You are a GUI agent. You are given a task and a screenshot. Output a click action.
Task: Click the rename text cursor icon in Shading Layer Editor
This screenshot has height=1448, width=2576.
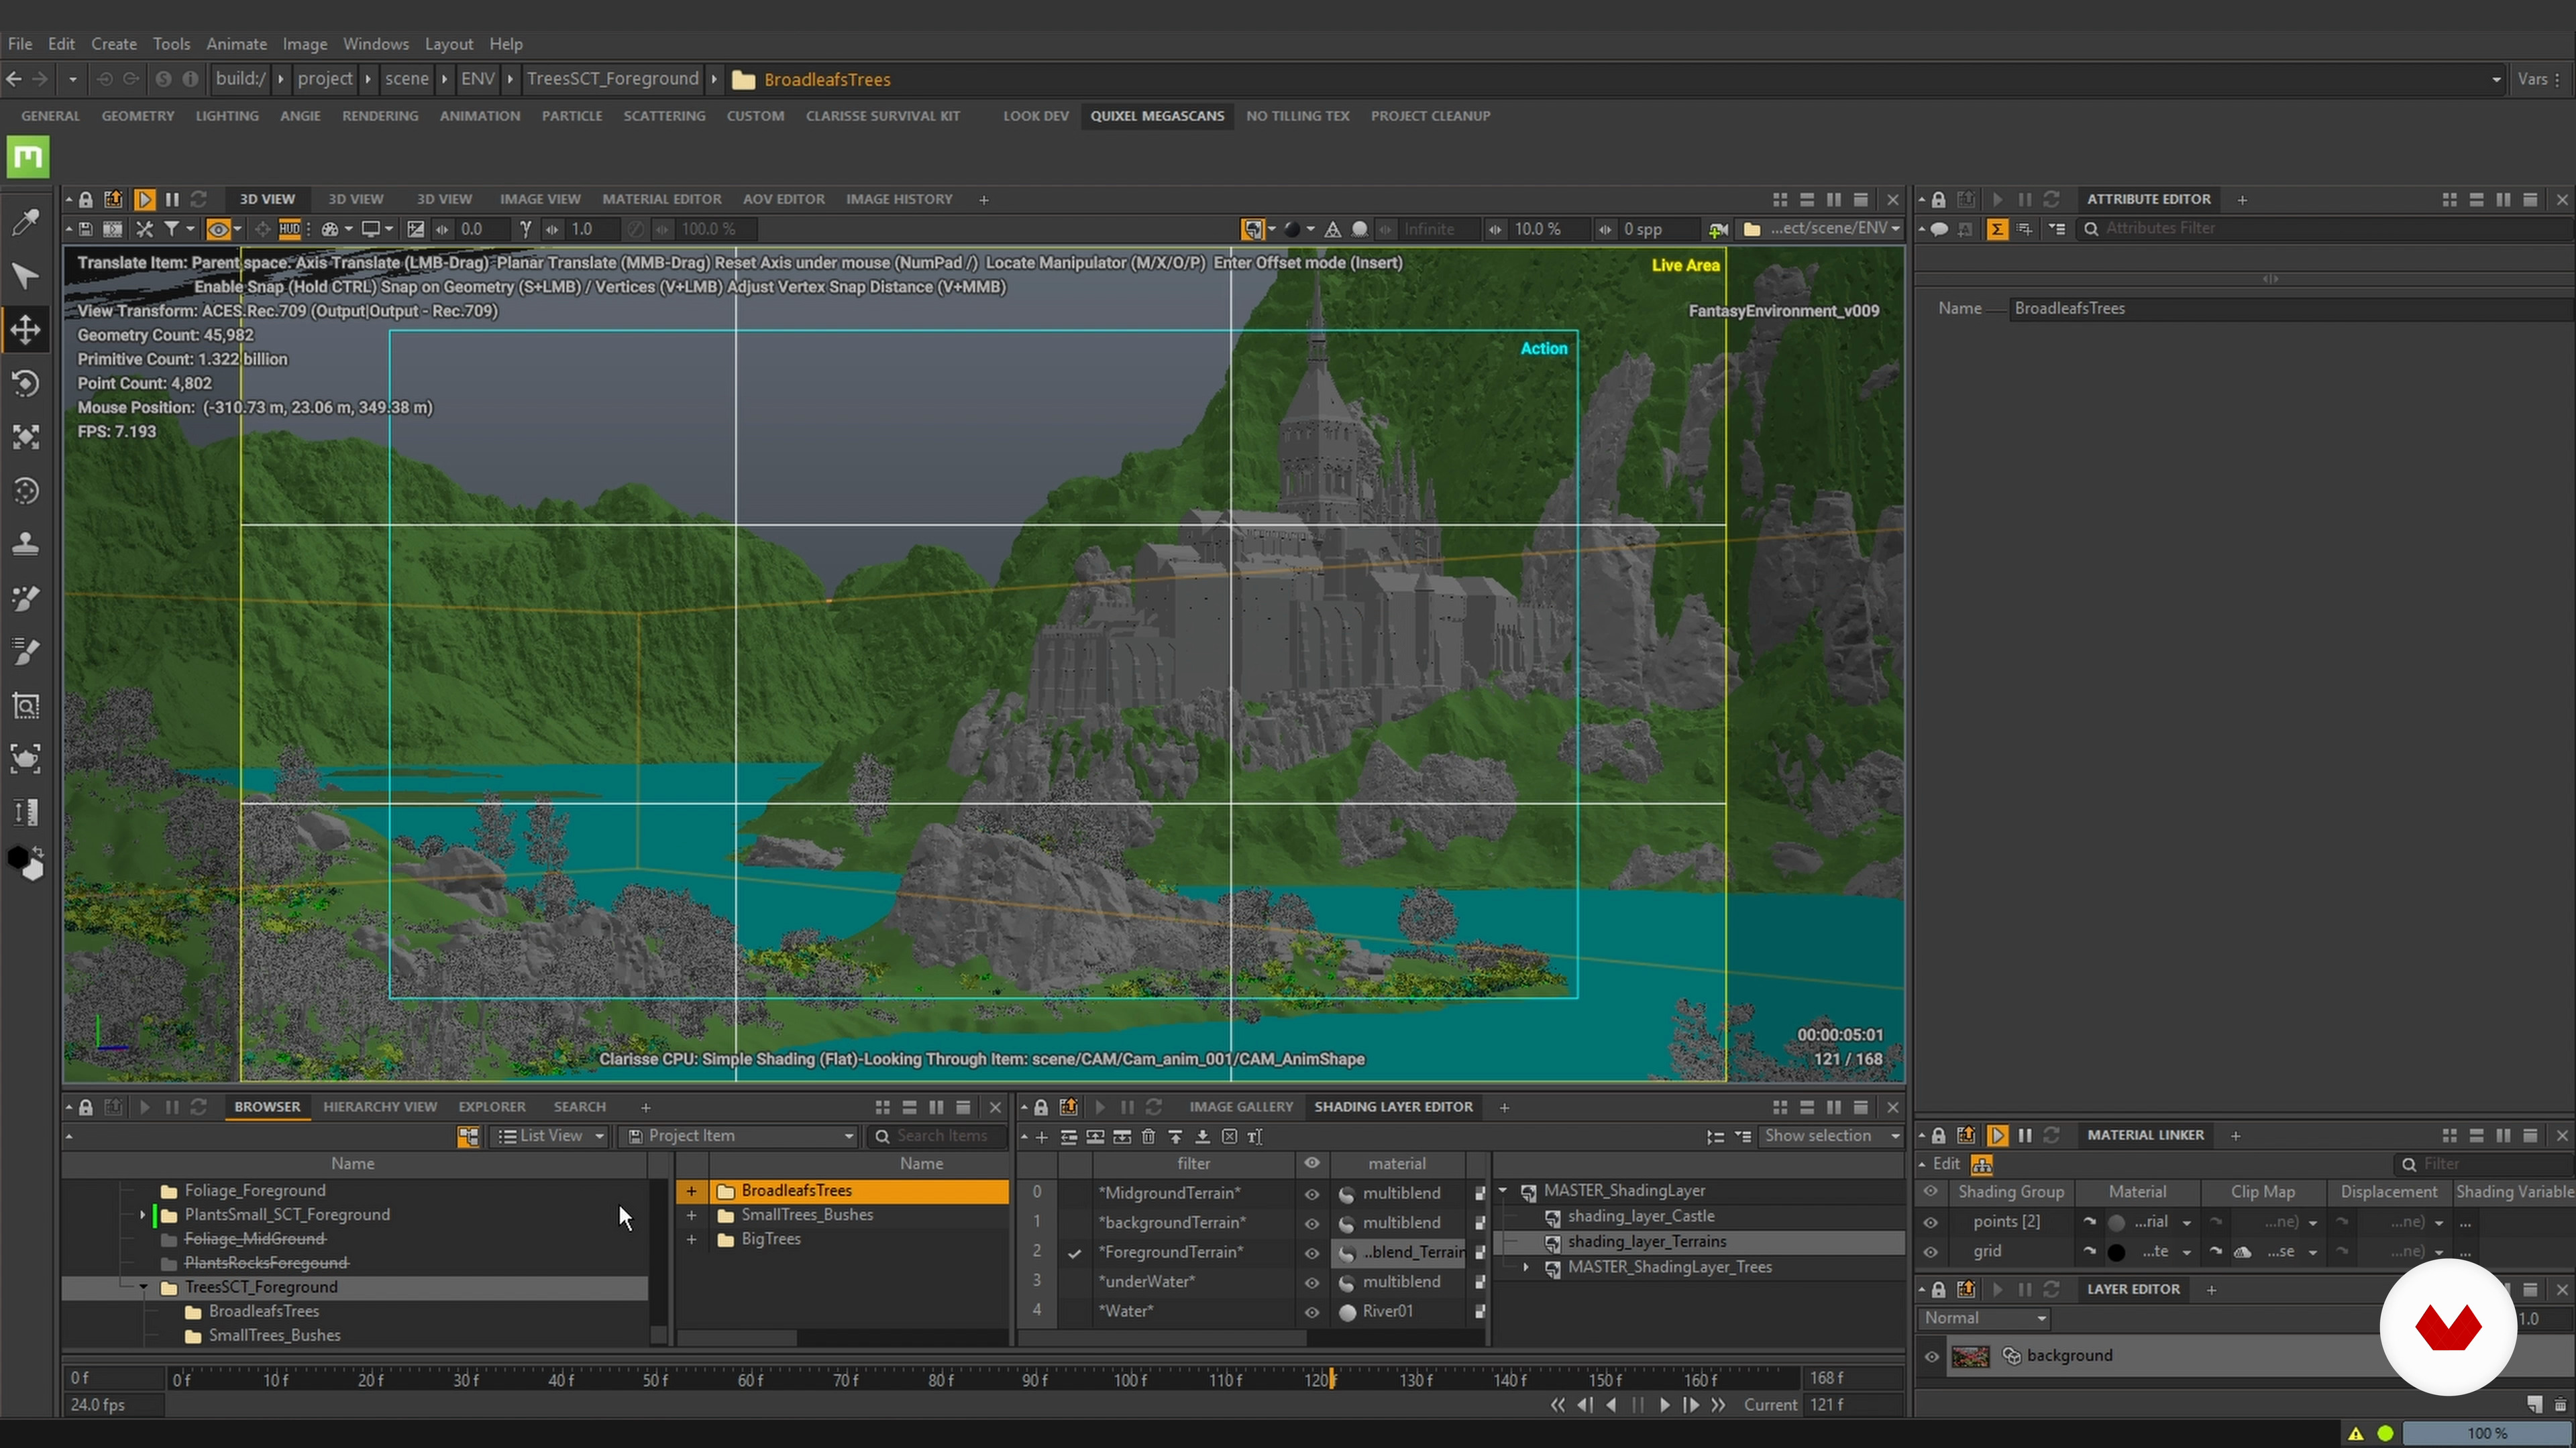click(x=1255, y=1136)
